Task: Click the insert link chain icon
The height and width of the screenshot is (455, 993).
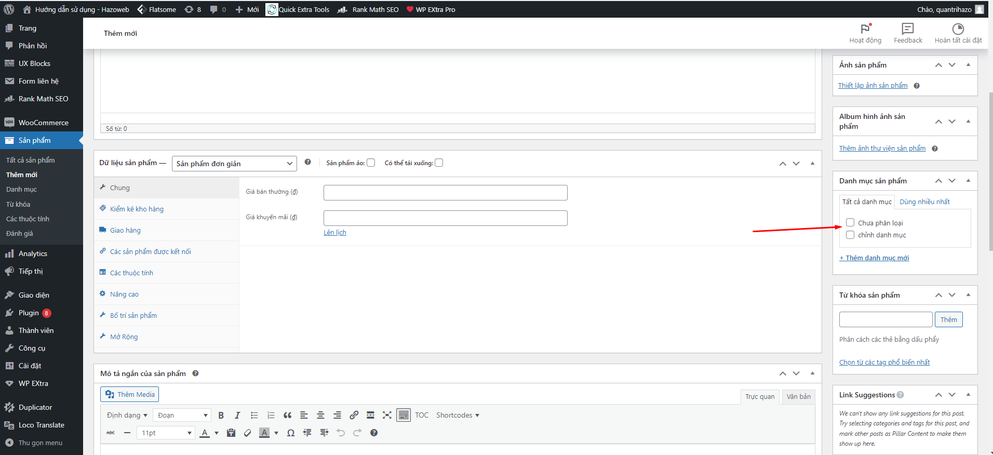Action: tap(354, 415)
